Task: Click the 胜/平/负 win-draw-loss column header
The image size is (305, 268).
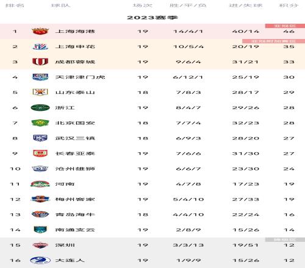Action: [x=188, y=5]
